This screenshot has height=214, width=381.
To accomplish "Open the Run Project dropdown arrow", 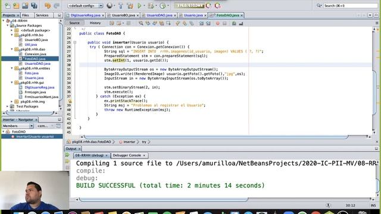I will click(x=144, y=5).
